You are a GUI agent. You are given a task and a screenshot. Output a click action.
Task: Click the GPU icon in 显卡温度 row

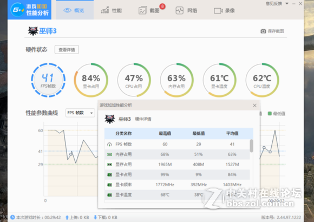(x=109, y=195)
